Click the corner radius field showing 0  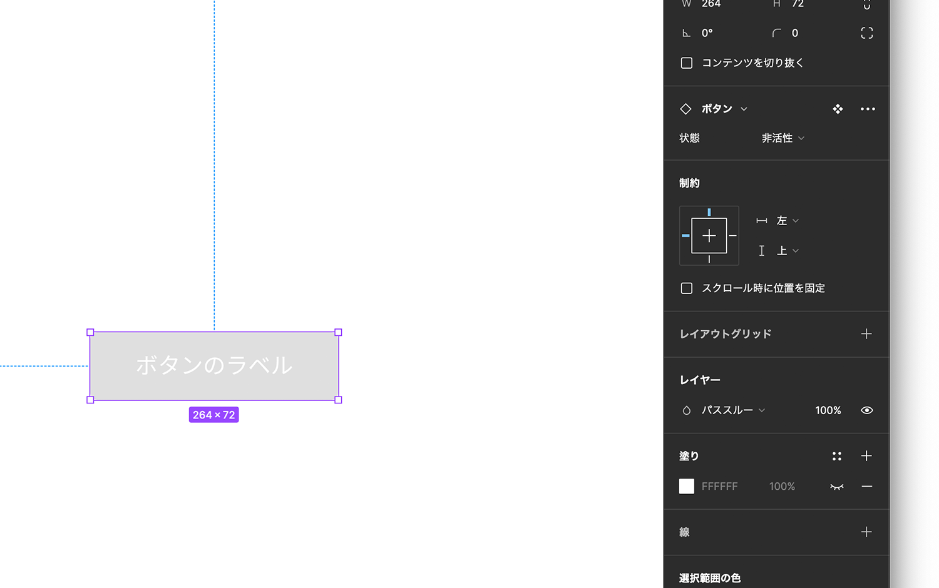pos(795,33)
